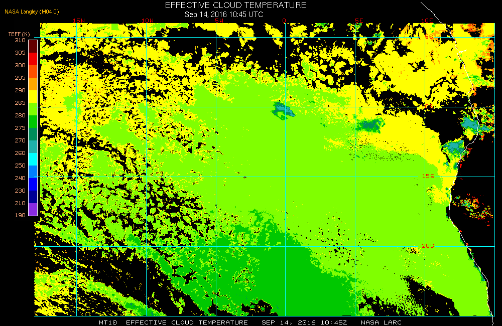This screenshot has height=326, width=502.
Task: Select the orange 290–295 K legend swatch
Action: [33, 84]
